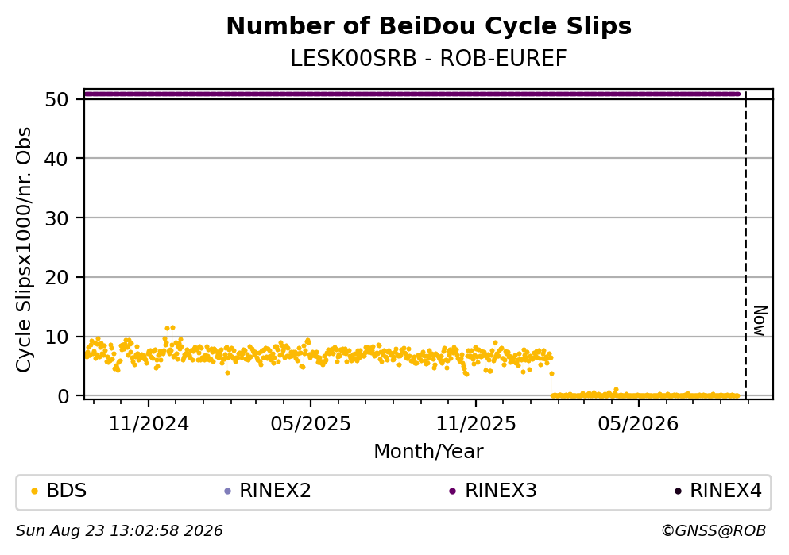Image resolution: width=789 pixels, height=555 pixels.
Task: Click the yellow BDS legend marker
Action: tap(34, 491)
